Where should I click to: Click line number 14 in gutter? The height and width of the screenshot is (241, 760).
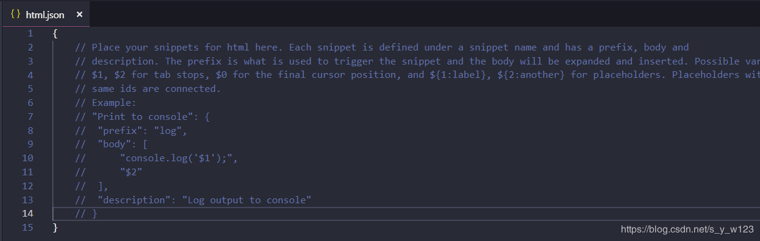click(x=28, y=213)
